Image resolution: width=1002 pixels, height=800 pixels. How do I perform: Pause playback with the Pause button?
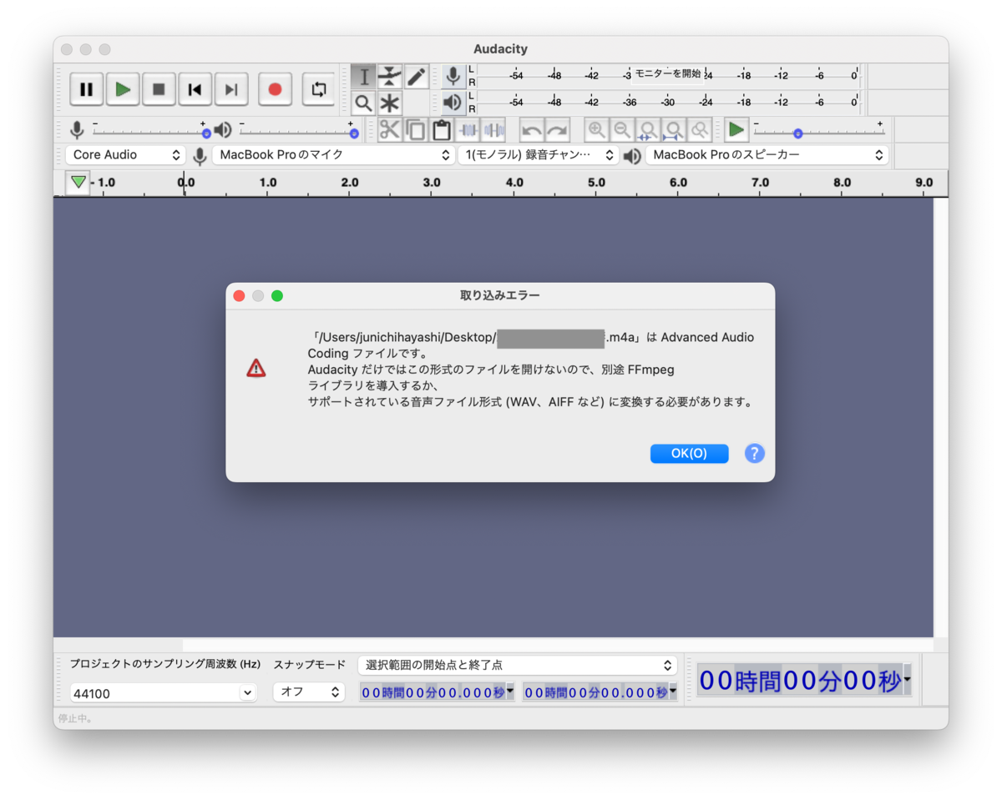(86, 89)
